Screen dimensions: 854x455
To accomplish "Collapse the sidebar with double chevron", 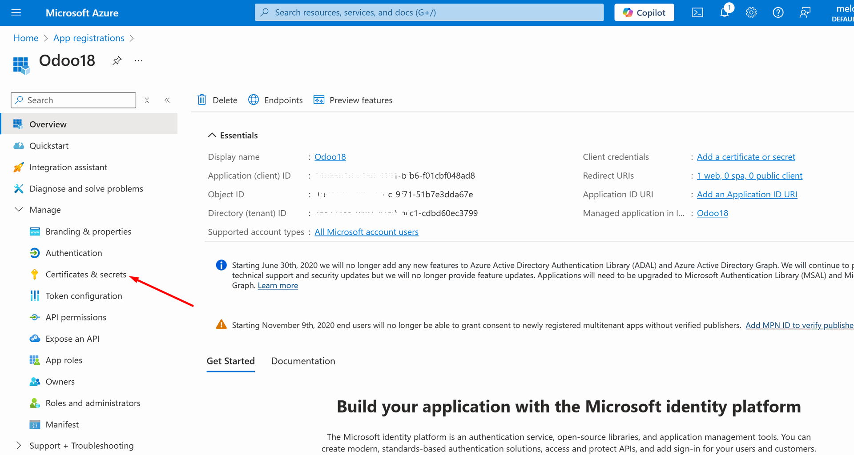I will [167, 100].
